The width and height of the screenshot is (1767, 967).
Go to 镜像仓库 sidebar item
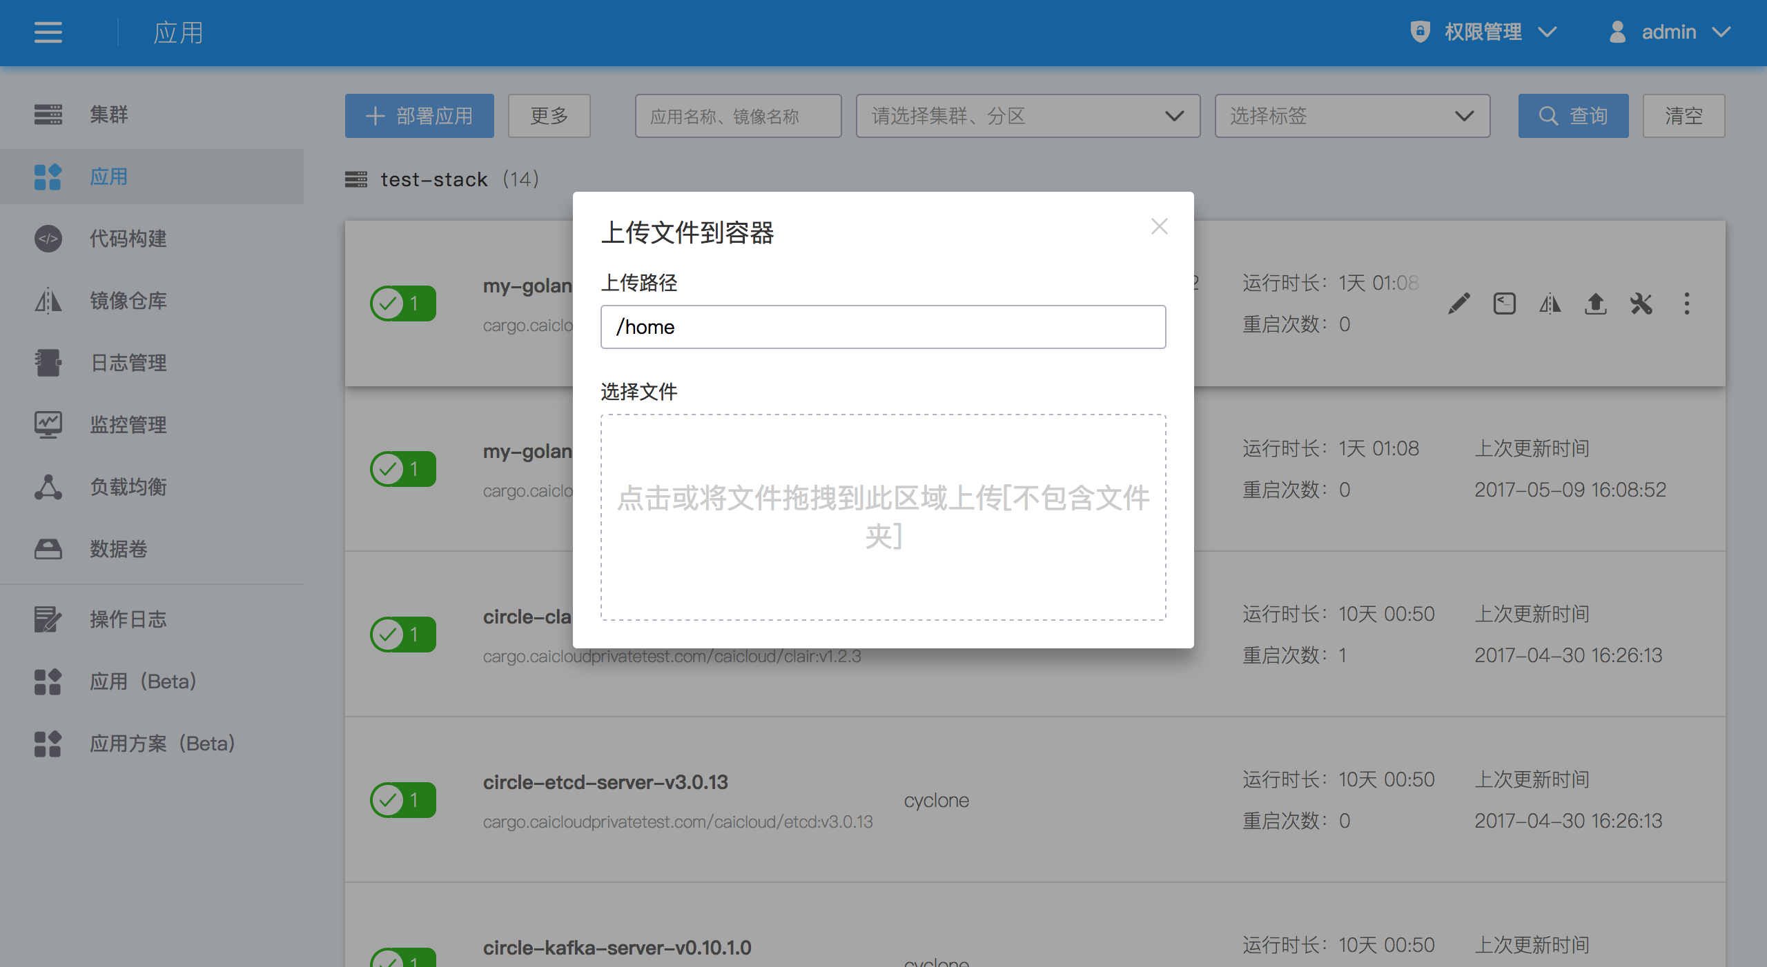pyautogui.click(x=128, y=301)
